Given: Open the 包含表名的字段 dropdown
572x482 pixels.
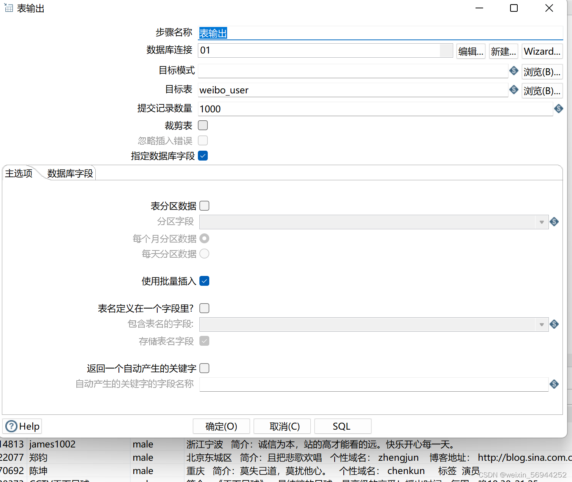Looking at the screenshot, I should [541, 324].
